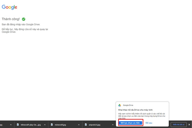192x128 pixels.
Task: Click file icon of aripods33.jpg download
Action: [x=86, y=124]
